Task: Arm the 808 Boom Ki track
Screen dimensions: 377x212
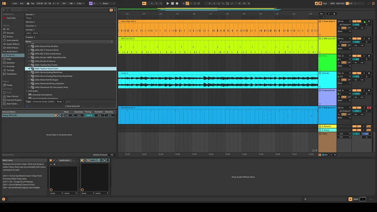Action: coord(369,108)
